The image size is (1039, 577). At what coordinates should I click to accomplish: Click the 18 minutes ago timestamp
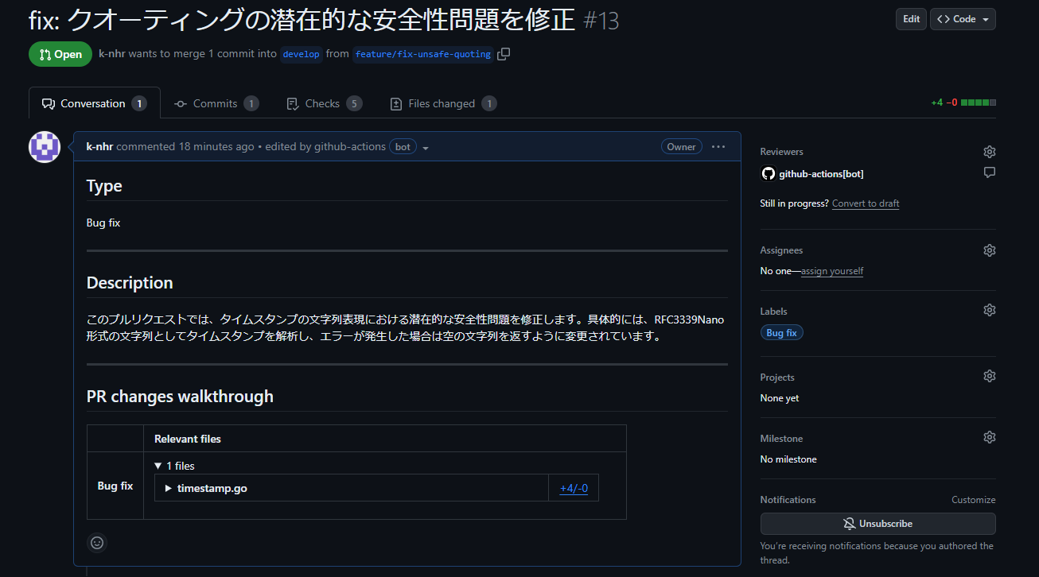216,146
